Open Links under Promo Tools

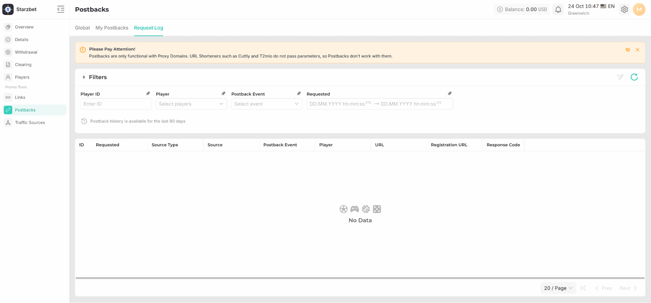35,97
